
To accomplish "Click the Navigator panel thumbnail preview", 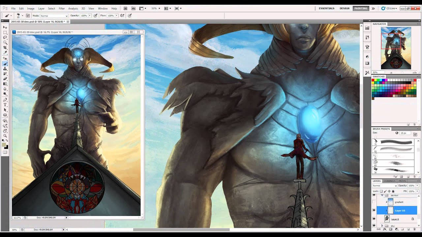I will click(396, 48).
